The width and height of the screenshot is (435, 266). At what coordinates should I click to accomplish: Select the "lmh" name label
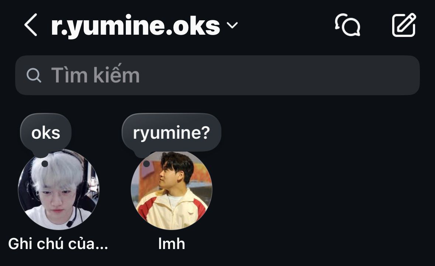172,244
